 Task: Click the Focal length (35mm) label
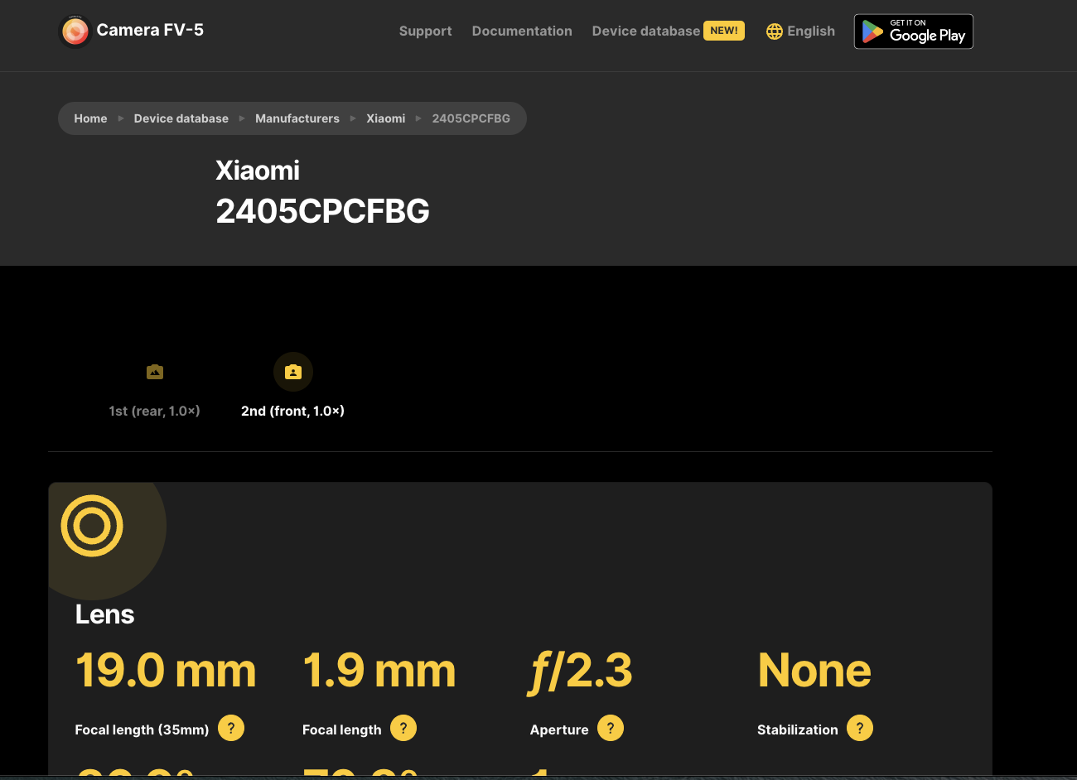pos(142,729)
